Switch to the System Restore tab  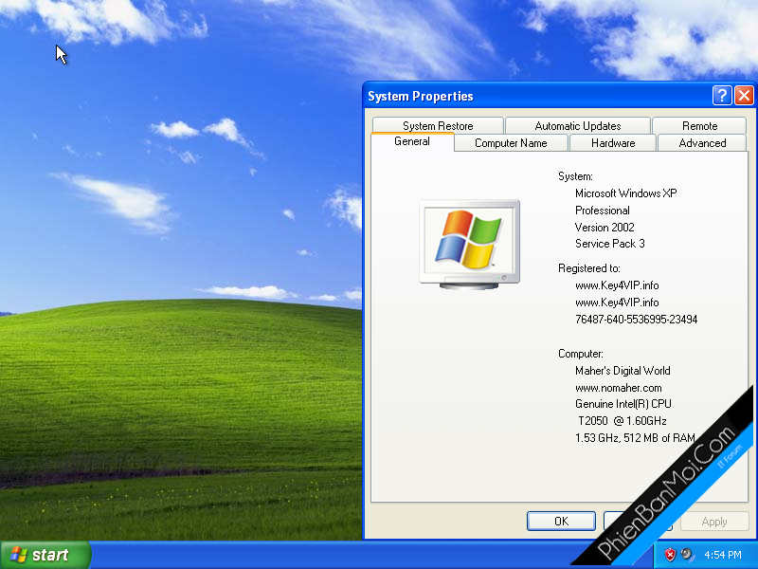(x=438, y=126)
